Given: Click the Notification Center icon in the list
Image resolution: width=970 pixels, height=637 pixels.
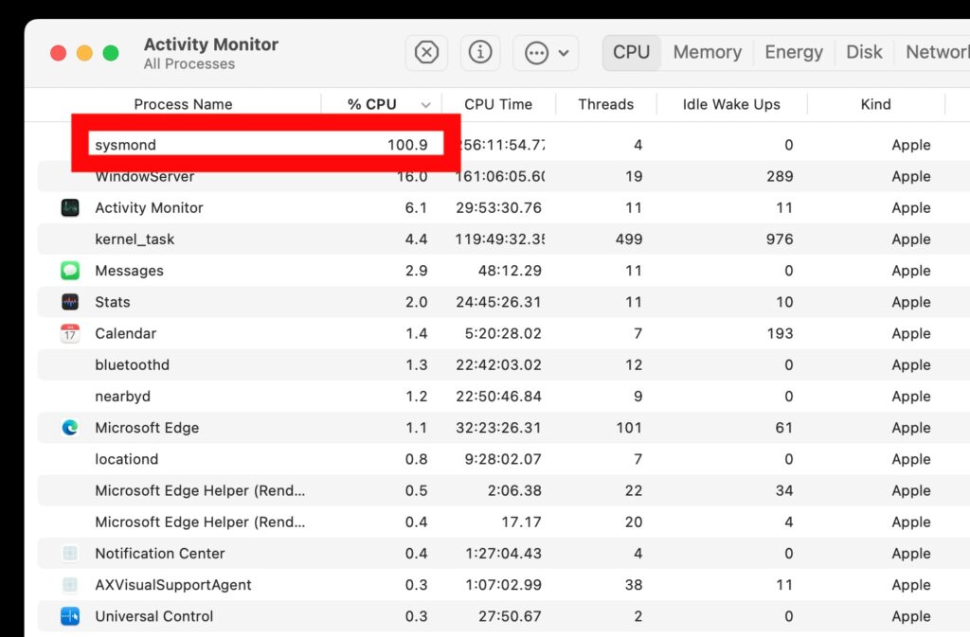Looking at the screenshot, I should pos(70,553).
